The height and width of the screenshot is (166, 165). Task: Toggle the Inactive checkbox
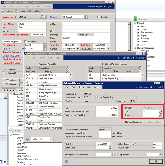99,17
